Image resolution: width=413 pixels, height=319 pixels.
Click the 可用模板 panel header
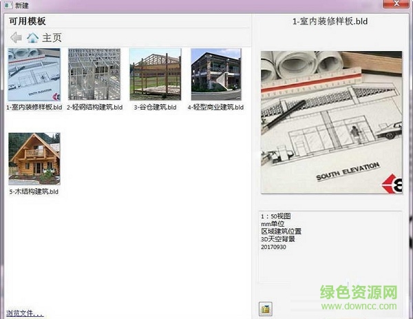click(28, 21)
